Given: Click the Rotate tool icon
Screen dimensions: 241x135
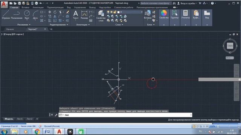Looking at the screenshot, I should click(55, 12).
